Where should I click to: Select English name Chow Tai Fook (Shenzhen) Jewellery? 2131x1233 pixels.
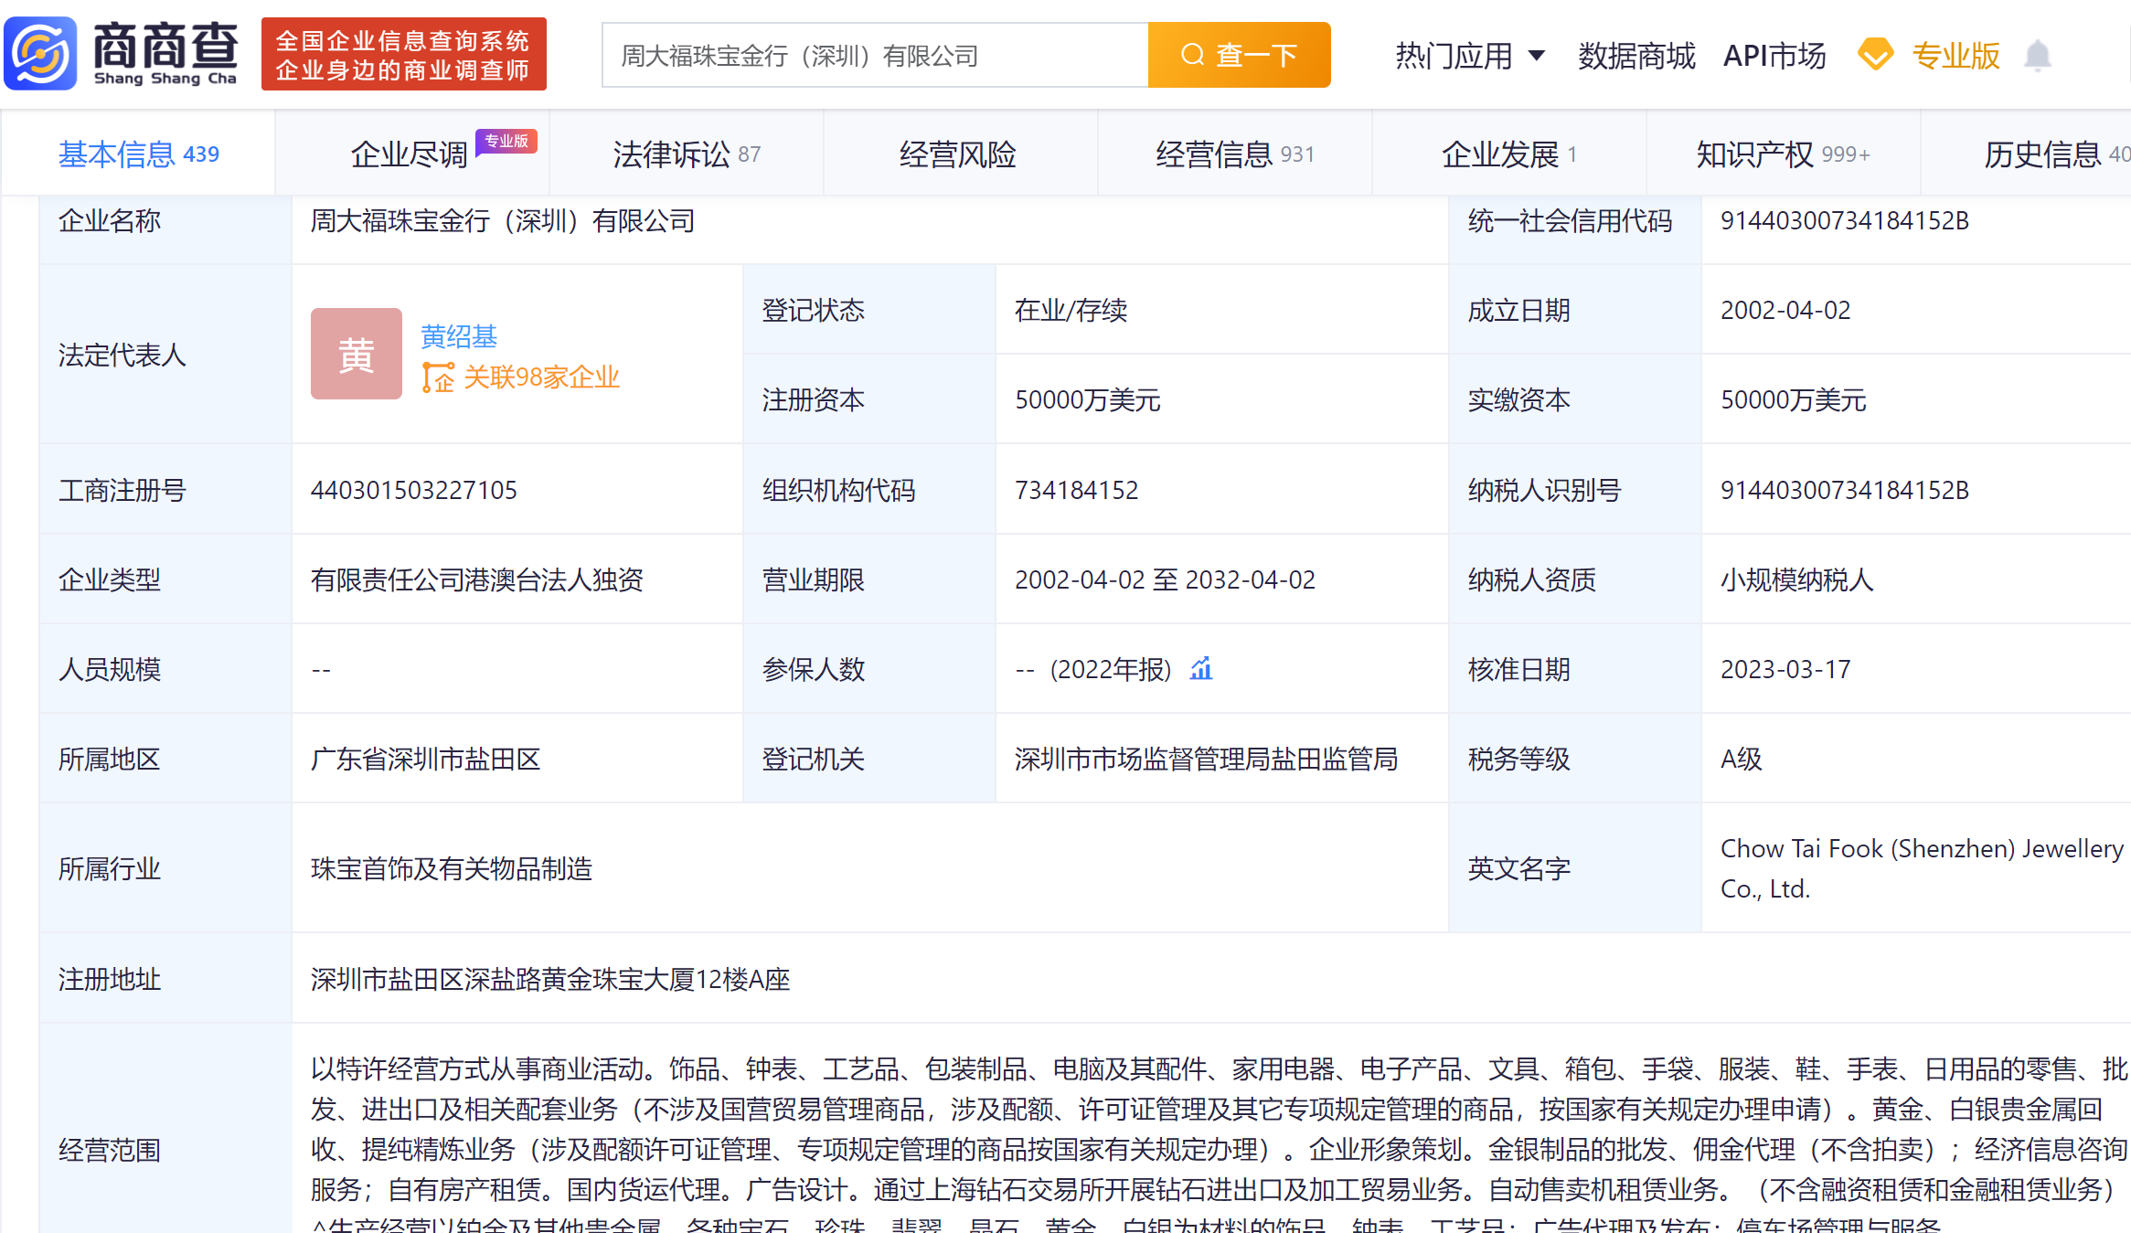pyautogui.click(x=1922, y=848)
